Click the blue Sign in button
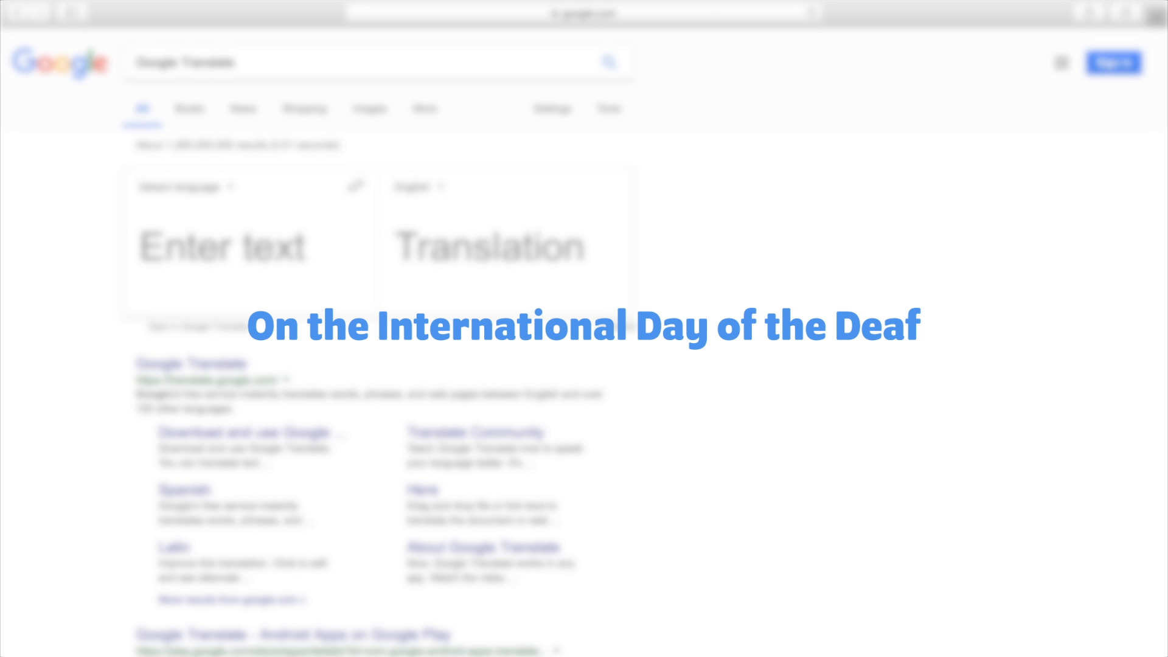 (x=1113, y=63)
